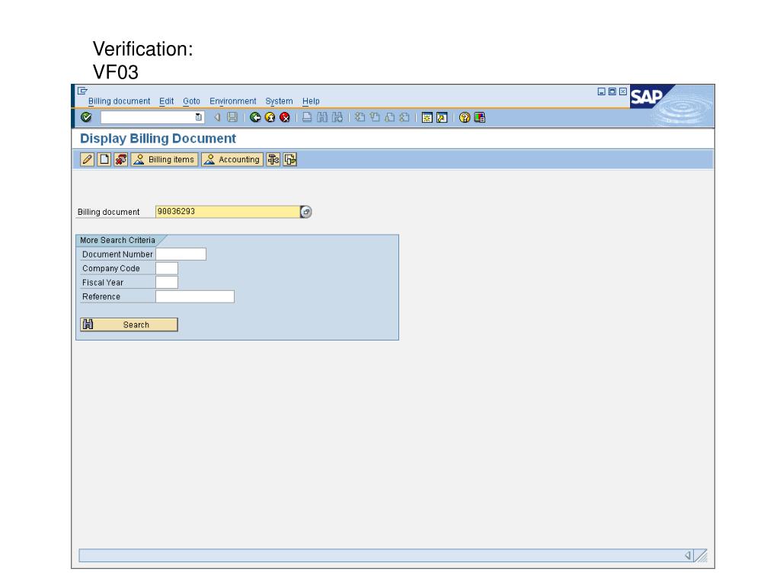Screen dimensions: 780x585
Task: Click the Billing items button
Action: pyautogui.click(x=165, y=159)
